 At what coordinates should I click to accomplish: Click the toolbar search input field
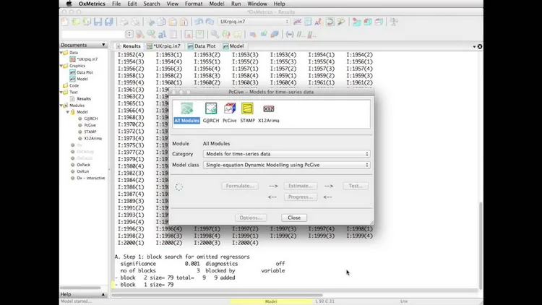93,34
